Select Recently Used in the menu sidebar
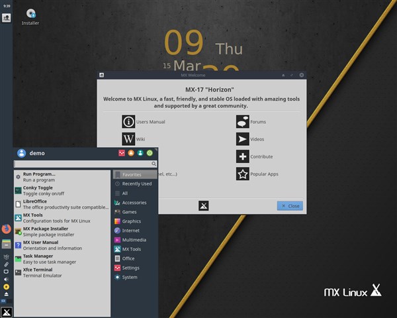The height and width of the screenshot is (318, 397). pyautogui.click(x=136, y=184)
